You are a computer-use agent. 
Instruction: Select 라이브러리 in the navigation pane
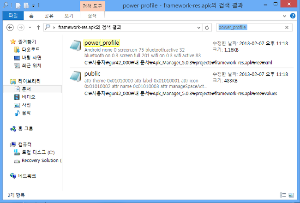[x=29, y=81]
